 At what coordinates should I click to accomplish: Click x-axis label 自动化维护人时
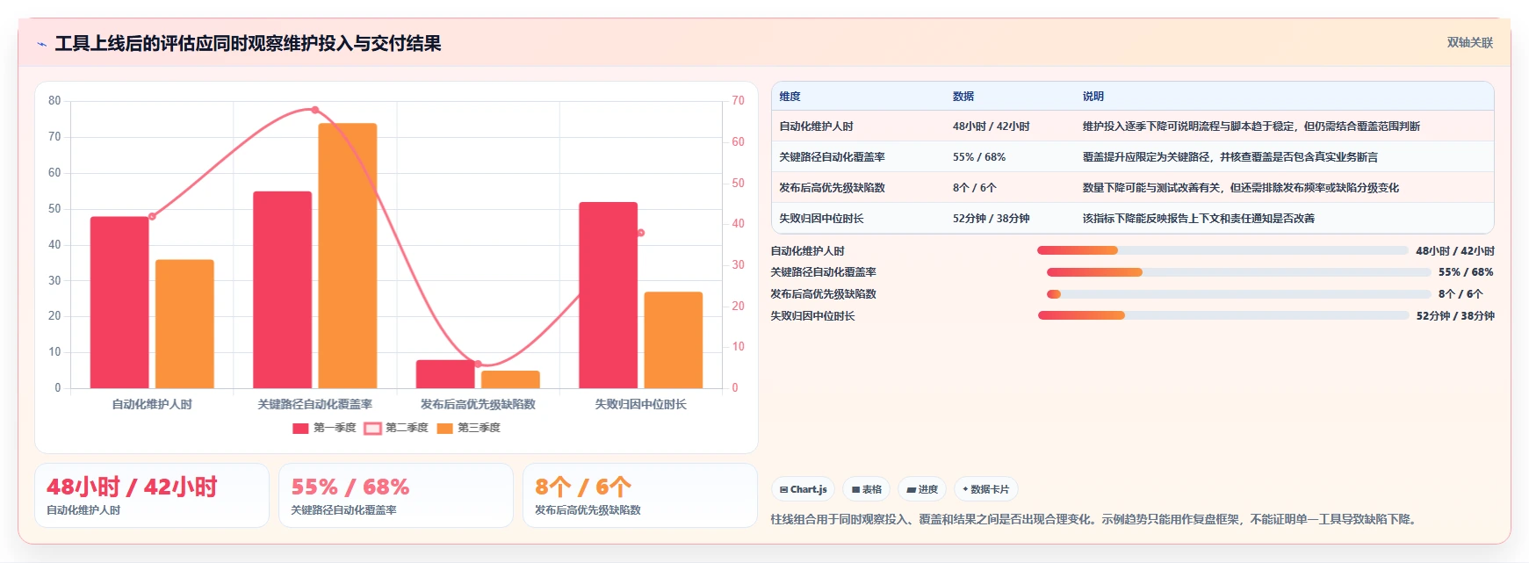point(152,404)
